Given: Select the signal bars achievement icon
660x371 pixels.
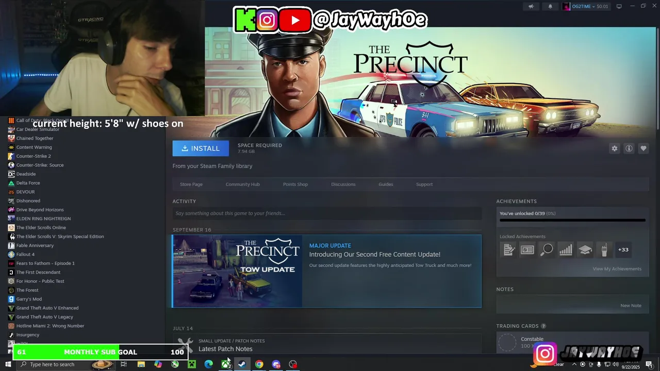Looking at the screenshot, I should tap(566, 250).
